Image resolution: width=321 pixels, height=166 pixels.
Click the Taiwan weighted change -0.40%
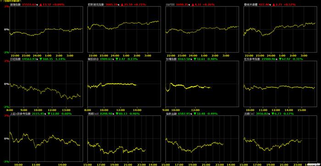pos(212,59)
